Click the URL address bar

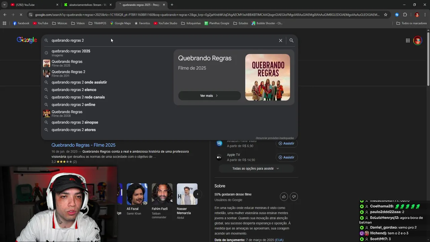click(x=207, y=15)
